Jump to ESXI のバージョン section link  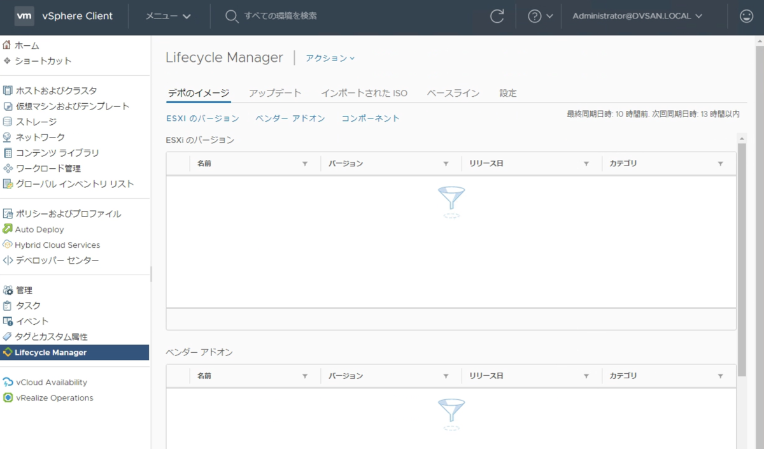coord(202,118)
